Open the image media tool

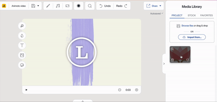22,55
